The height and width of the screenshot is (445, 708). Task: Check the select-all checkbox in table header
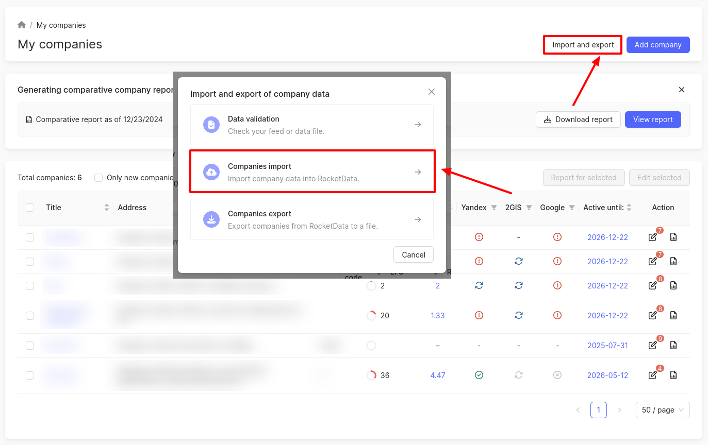pos(30,208)
